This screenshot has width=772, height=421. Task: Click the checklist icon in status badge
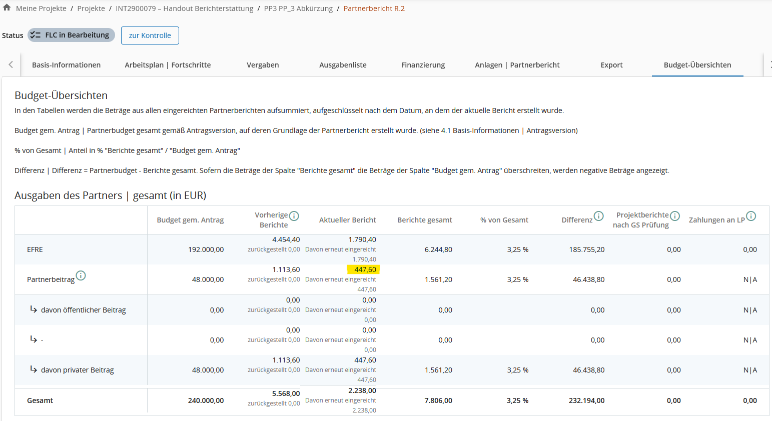point(36,35)
